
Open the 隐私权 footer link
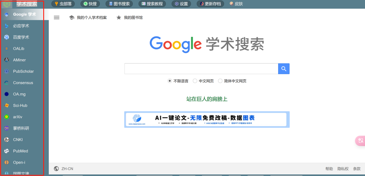pyautogui.click(x=343, y=169)
